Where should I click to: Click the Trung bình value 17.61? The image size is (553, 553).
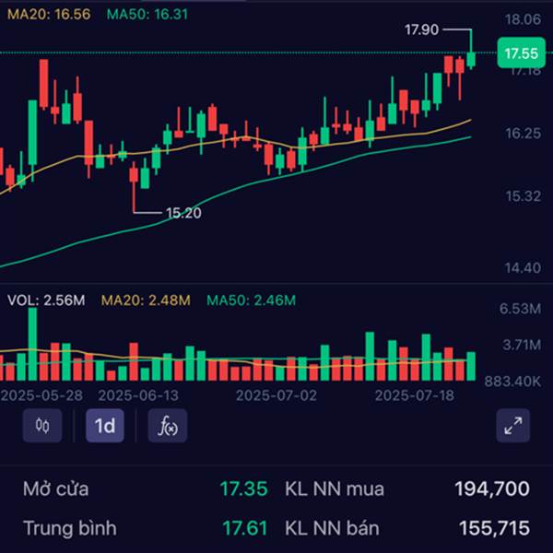244,528
